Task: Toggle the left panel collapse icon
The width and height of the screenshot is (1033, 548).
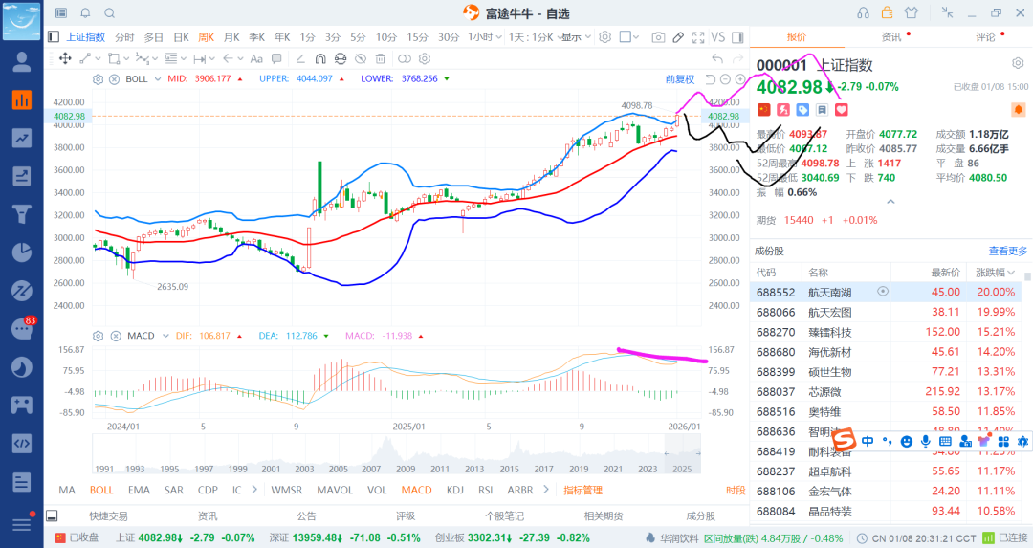Action: [x=54, y=37]
